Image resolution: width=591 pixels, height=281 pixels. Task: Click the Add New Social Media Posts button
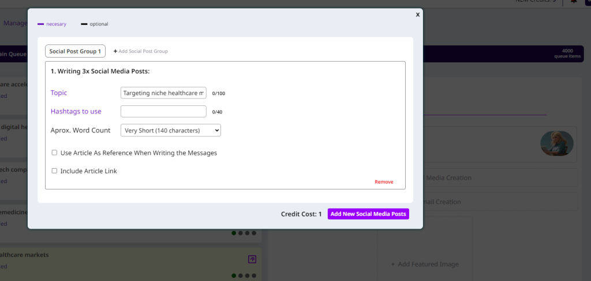368,214
